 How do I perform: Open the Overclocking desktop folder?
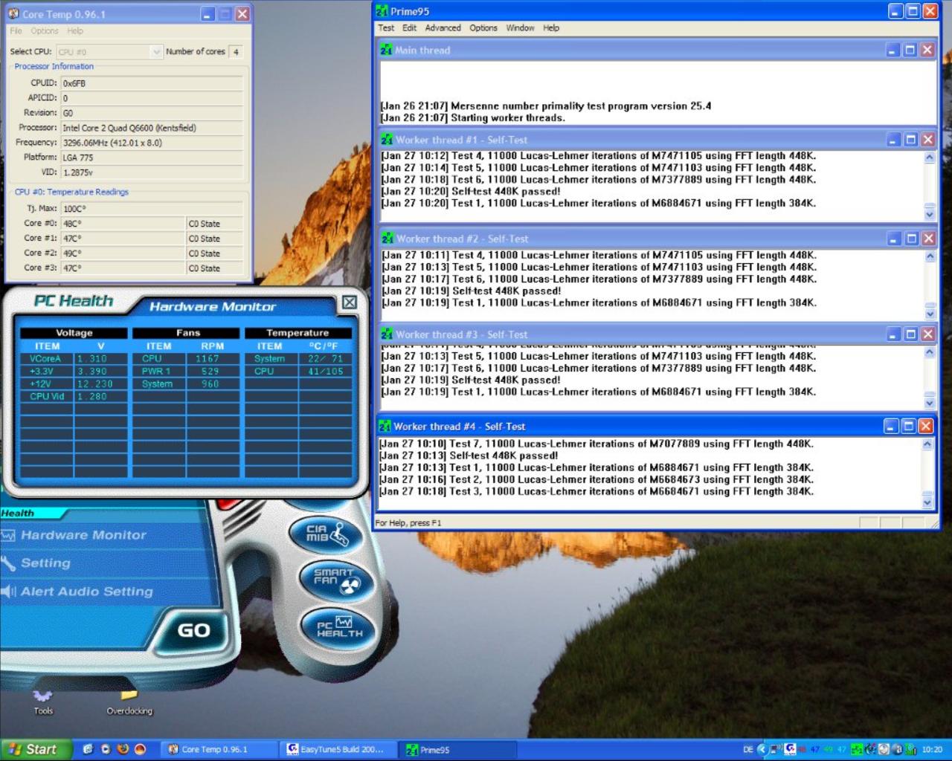point(129,702)
